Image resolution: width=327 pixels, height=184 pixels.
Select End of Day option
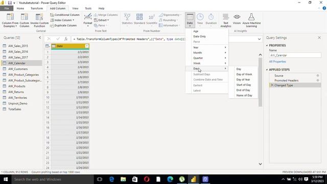(243, 90)
